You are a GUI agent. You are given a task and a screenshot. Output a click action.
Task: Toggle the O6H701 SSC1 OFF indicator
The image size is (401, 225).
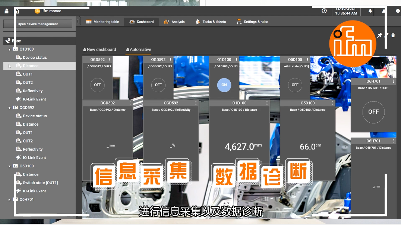click(x=373, y=112)
